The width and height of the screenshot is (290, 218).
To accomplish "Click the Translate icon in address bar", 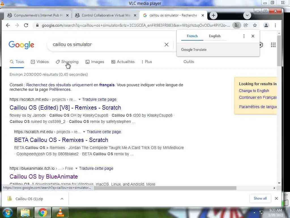I will coord(236,25).
